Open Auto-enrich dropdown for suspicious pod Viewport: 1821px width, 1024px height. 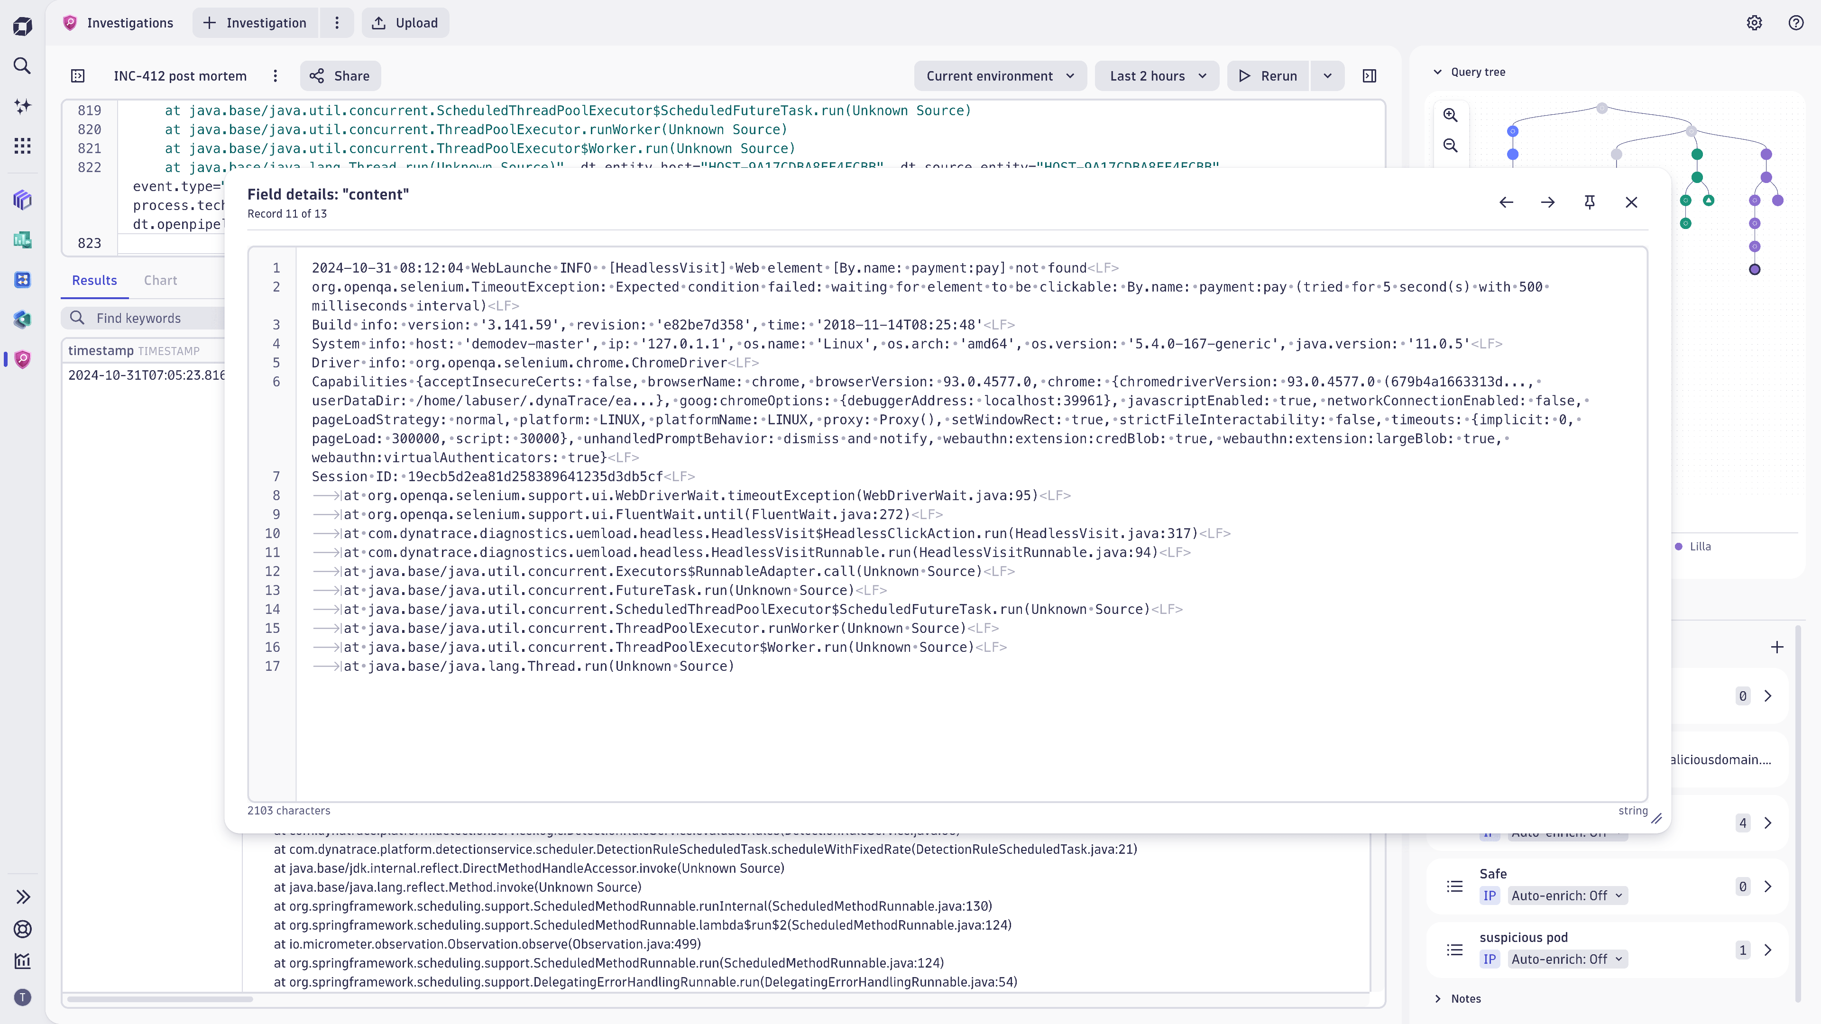[1567, 959]
